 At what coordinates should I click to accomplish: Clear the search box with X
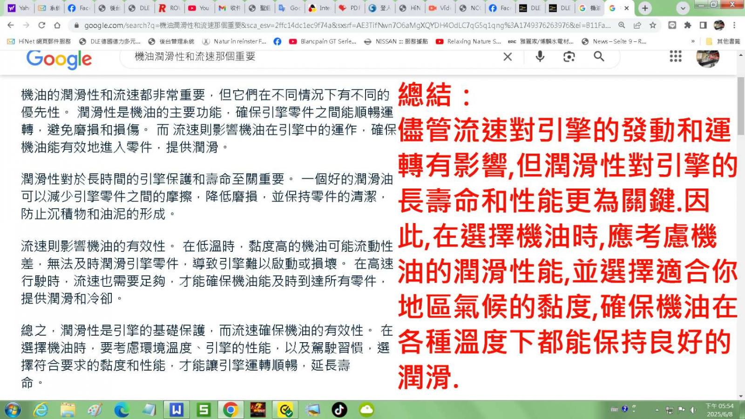508,56
